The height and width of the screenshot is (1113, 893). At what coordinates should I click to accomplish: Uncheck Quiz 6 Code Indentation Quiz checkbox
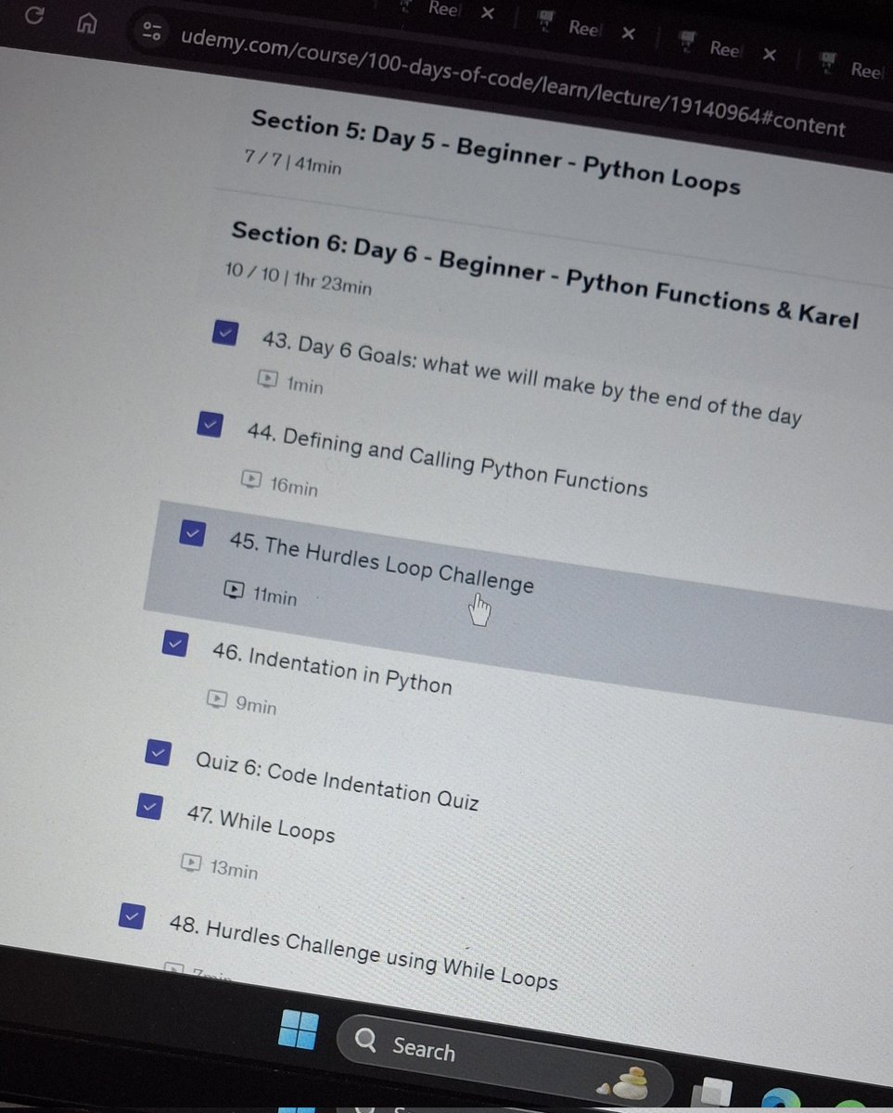pyautogui.click(x=159, y=753)
